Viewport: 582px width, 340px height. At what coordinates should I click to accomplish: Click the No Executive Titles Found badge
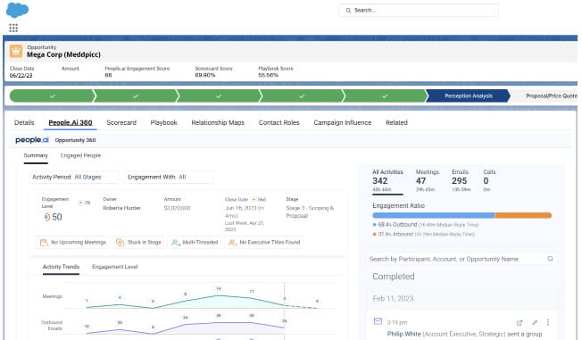coord(264,243)
